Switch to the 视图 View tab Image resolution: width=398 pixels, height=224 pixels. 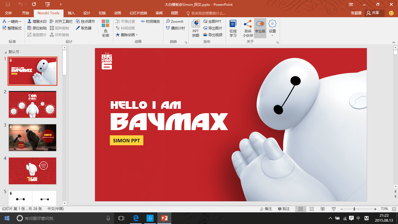point(175,13)
